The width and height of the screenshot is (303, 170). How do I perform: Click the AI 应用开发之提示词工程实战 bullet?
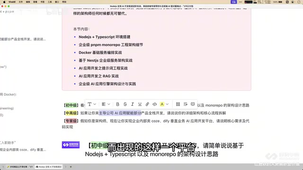[x=103, y=68]
